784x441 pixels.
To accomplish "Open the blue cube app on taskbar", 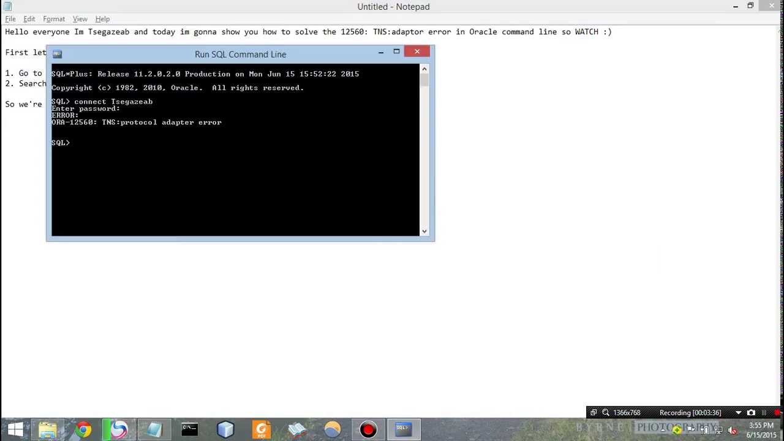I will (x=225, y=429).
